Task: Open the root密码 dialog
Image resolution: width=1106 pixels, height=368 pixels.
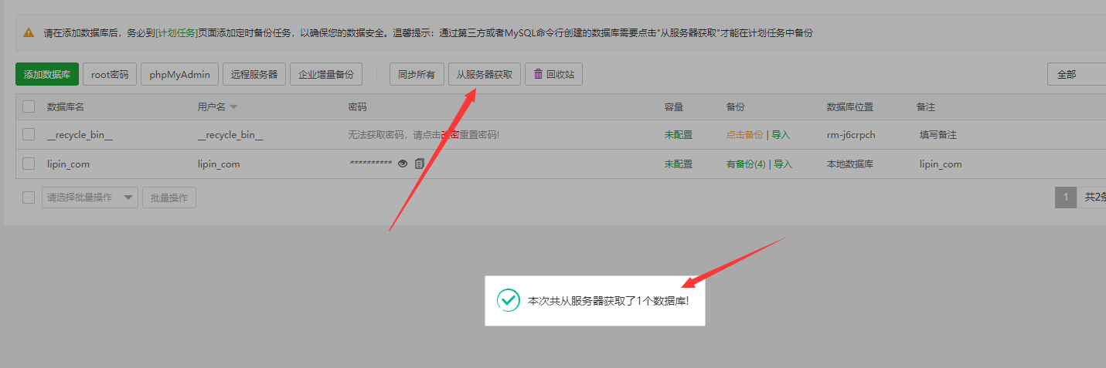Action: tap(110, 75)
